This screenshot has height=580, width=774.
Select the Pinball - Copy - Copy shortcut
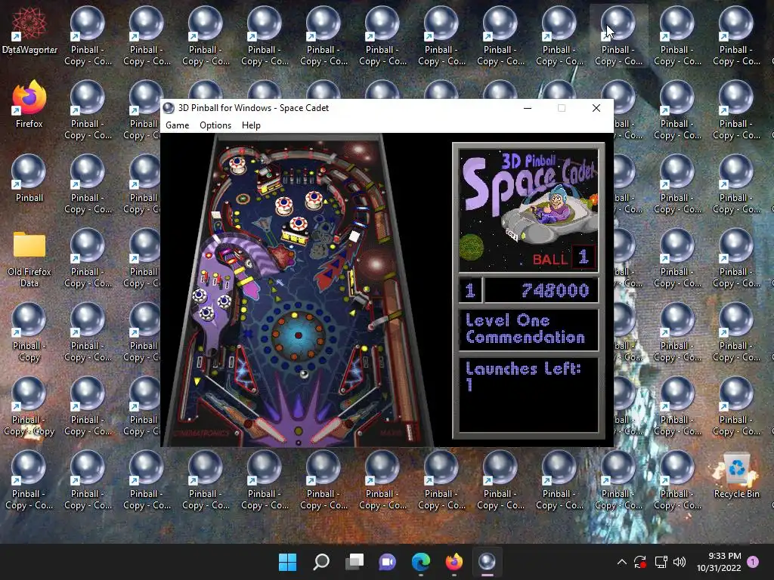(29, 407)
